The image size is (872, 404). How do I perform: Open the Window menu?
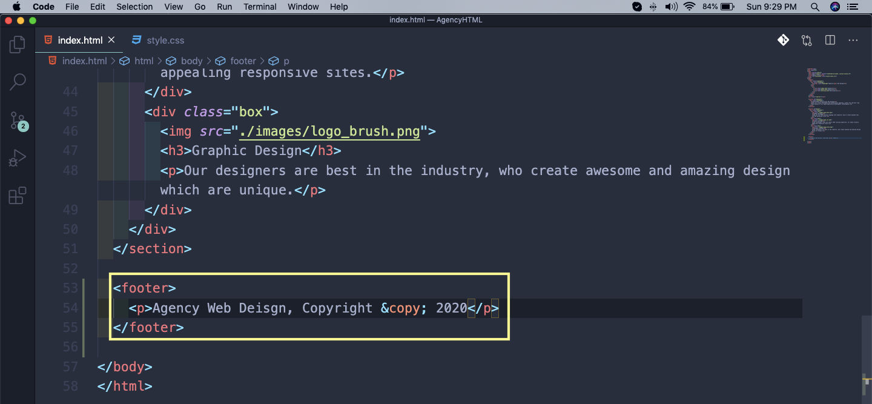[303, 7]
